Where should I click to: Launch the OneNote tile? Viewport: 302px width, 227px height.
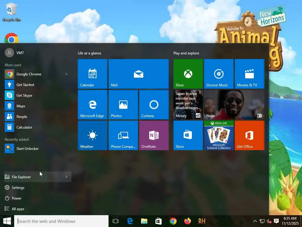point(154,135)
